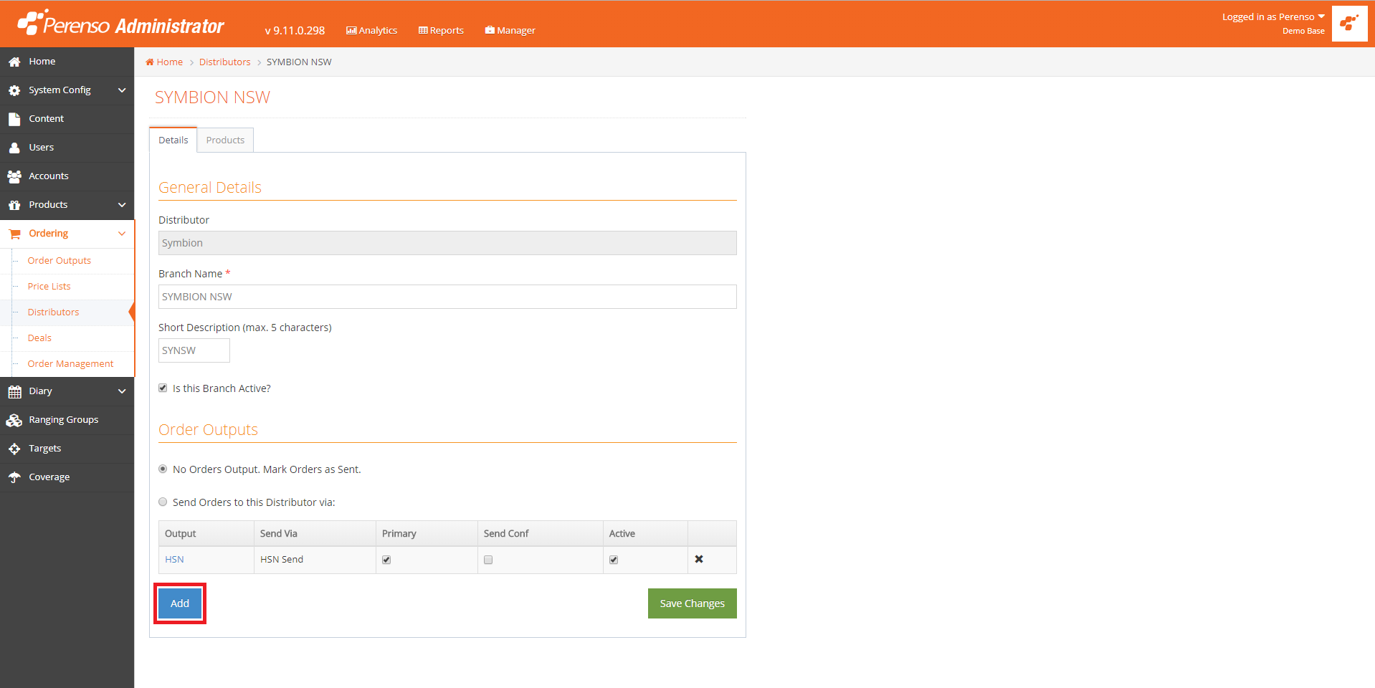Select the Details tab

(x=173, y=140)
